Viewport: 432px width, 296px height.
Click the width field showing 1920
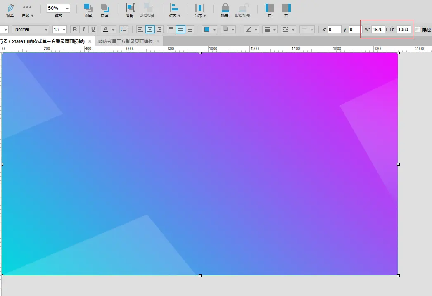click(377, 29)
